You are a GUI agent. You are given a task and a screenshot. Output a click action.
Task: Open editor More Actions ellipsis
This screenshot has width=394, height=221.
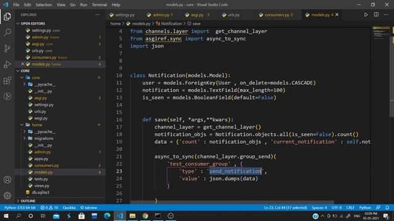[386, 15]
